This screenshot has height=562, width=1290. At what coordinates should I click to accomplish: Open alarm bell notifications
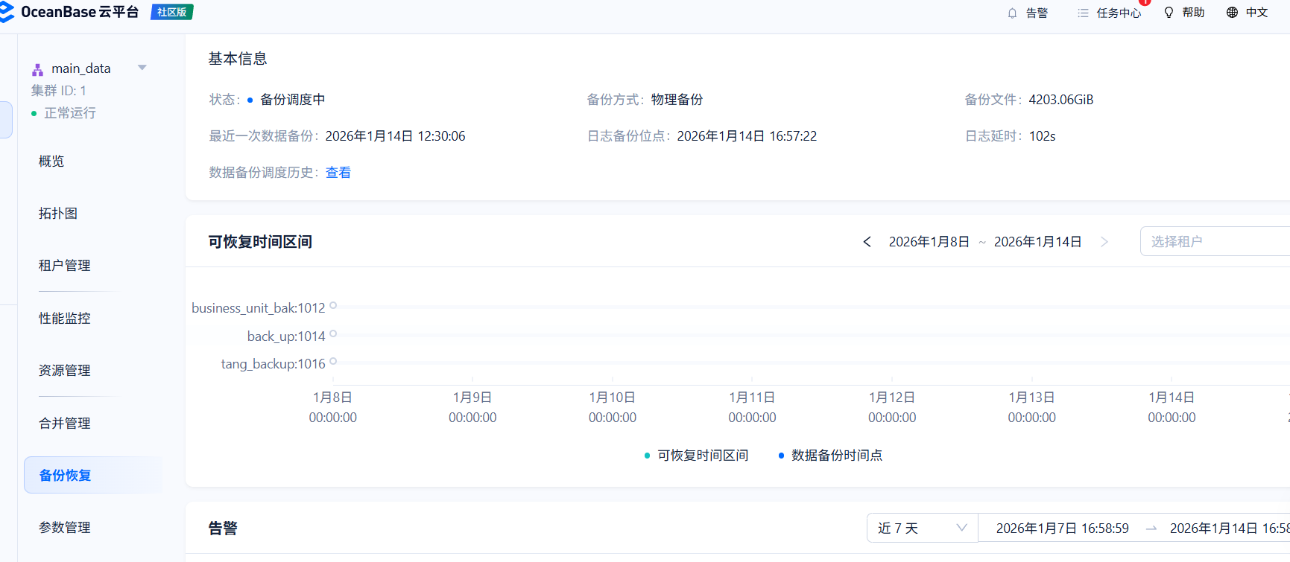pyautogui.click(x=1012, y=13)
